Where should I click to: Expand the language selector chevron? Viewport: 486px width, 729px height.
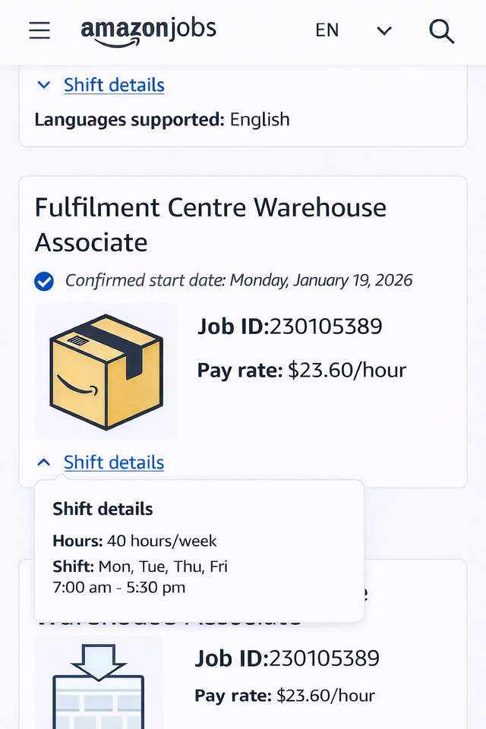(384, 30)
